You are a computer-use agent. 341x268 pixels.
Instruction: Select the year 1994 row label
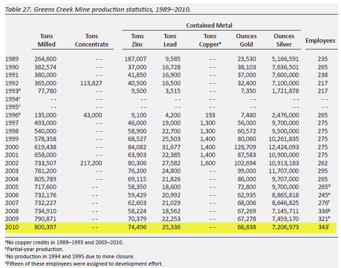click(13, 99)
